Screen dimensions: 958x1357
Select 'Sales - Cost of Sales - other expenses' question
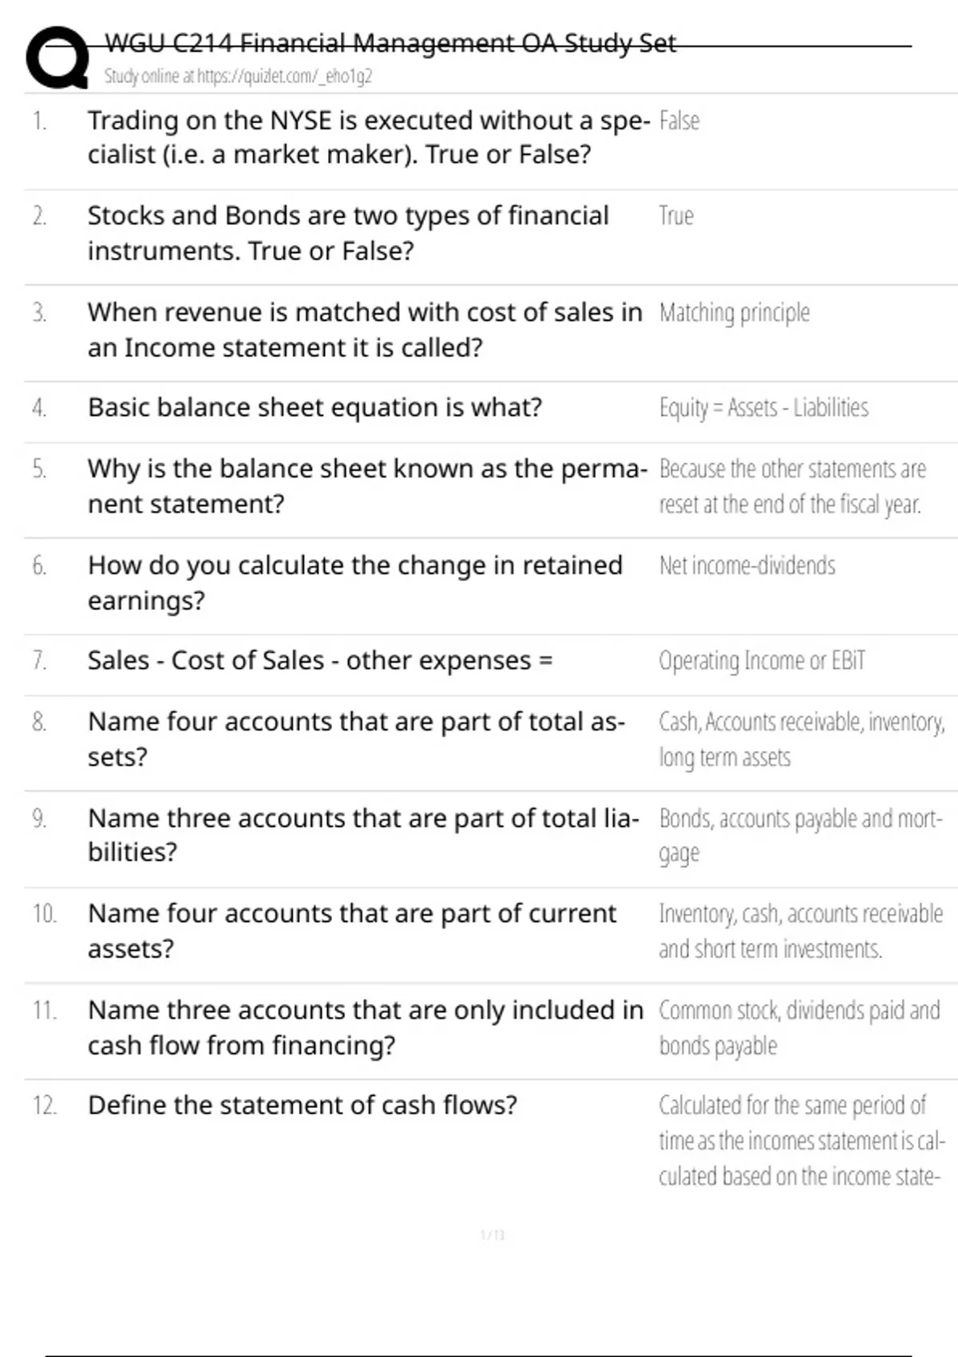point(320,660)
